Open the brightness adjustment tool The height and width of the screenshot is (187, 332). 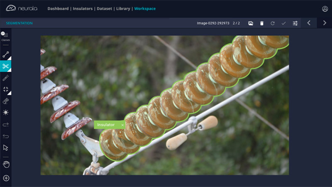(x=6, y=112)
